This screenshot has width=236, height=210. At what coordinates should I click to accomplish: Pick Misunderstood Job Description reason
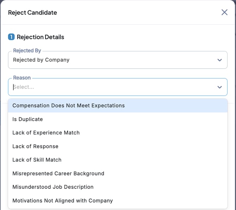pos(53,187)
